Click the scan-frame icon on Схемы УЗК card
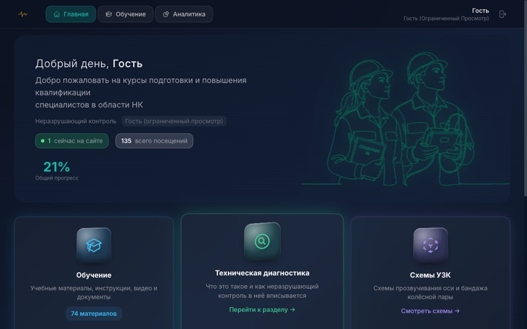Screen dimensions: 527x329 click(431, 245)
